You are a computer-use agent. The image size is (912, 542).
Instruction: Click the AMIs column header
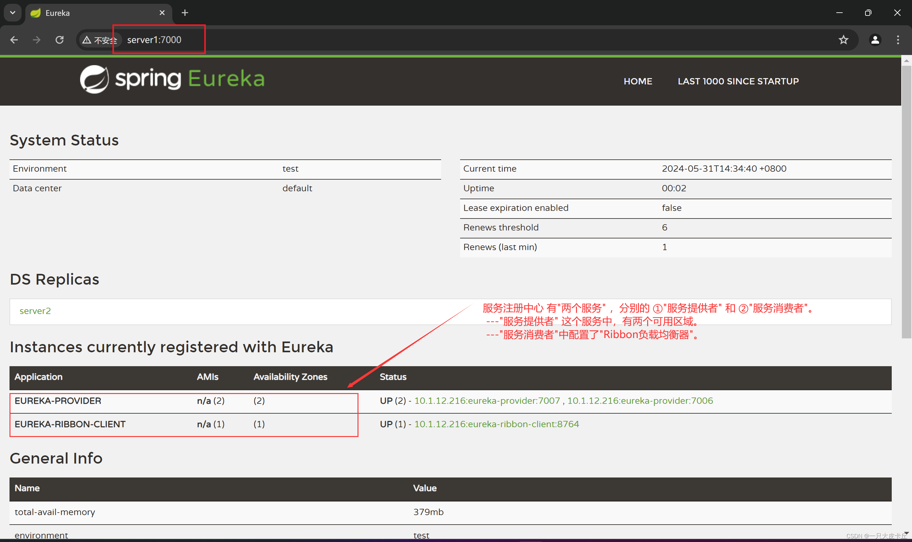click(x=207, y=377)
